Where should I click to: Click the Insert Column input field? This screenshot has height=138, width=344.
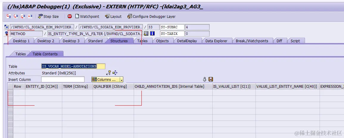click(x=63, y=79)
